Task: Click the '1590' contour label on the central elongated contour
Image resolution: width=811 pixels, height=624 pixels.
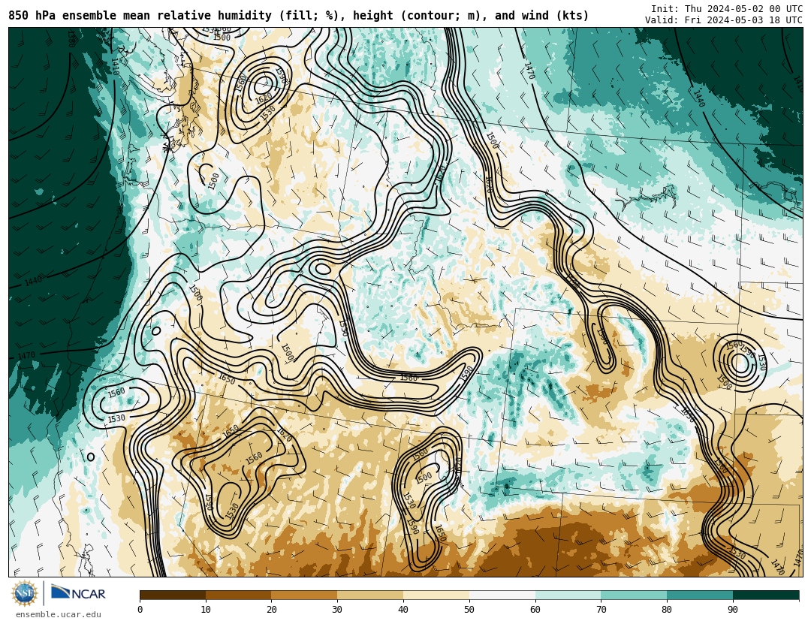Action: (x=466, y=373)
